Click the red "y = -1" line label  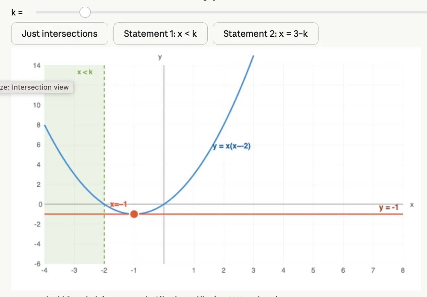point(388,207)
